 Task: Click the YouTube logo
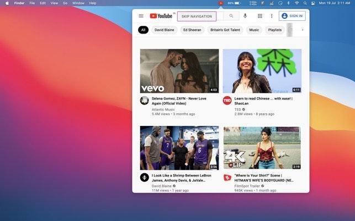pos(161,16)
